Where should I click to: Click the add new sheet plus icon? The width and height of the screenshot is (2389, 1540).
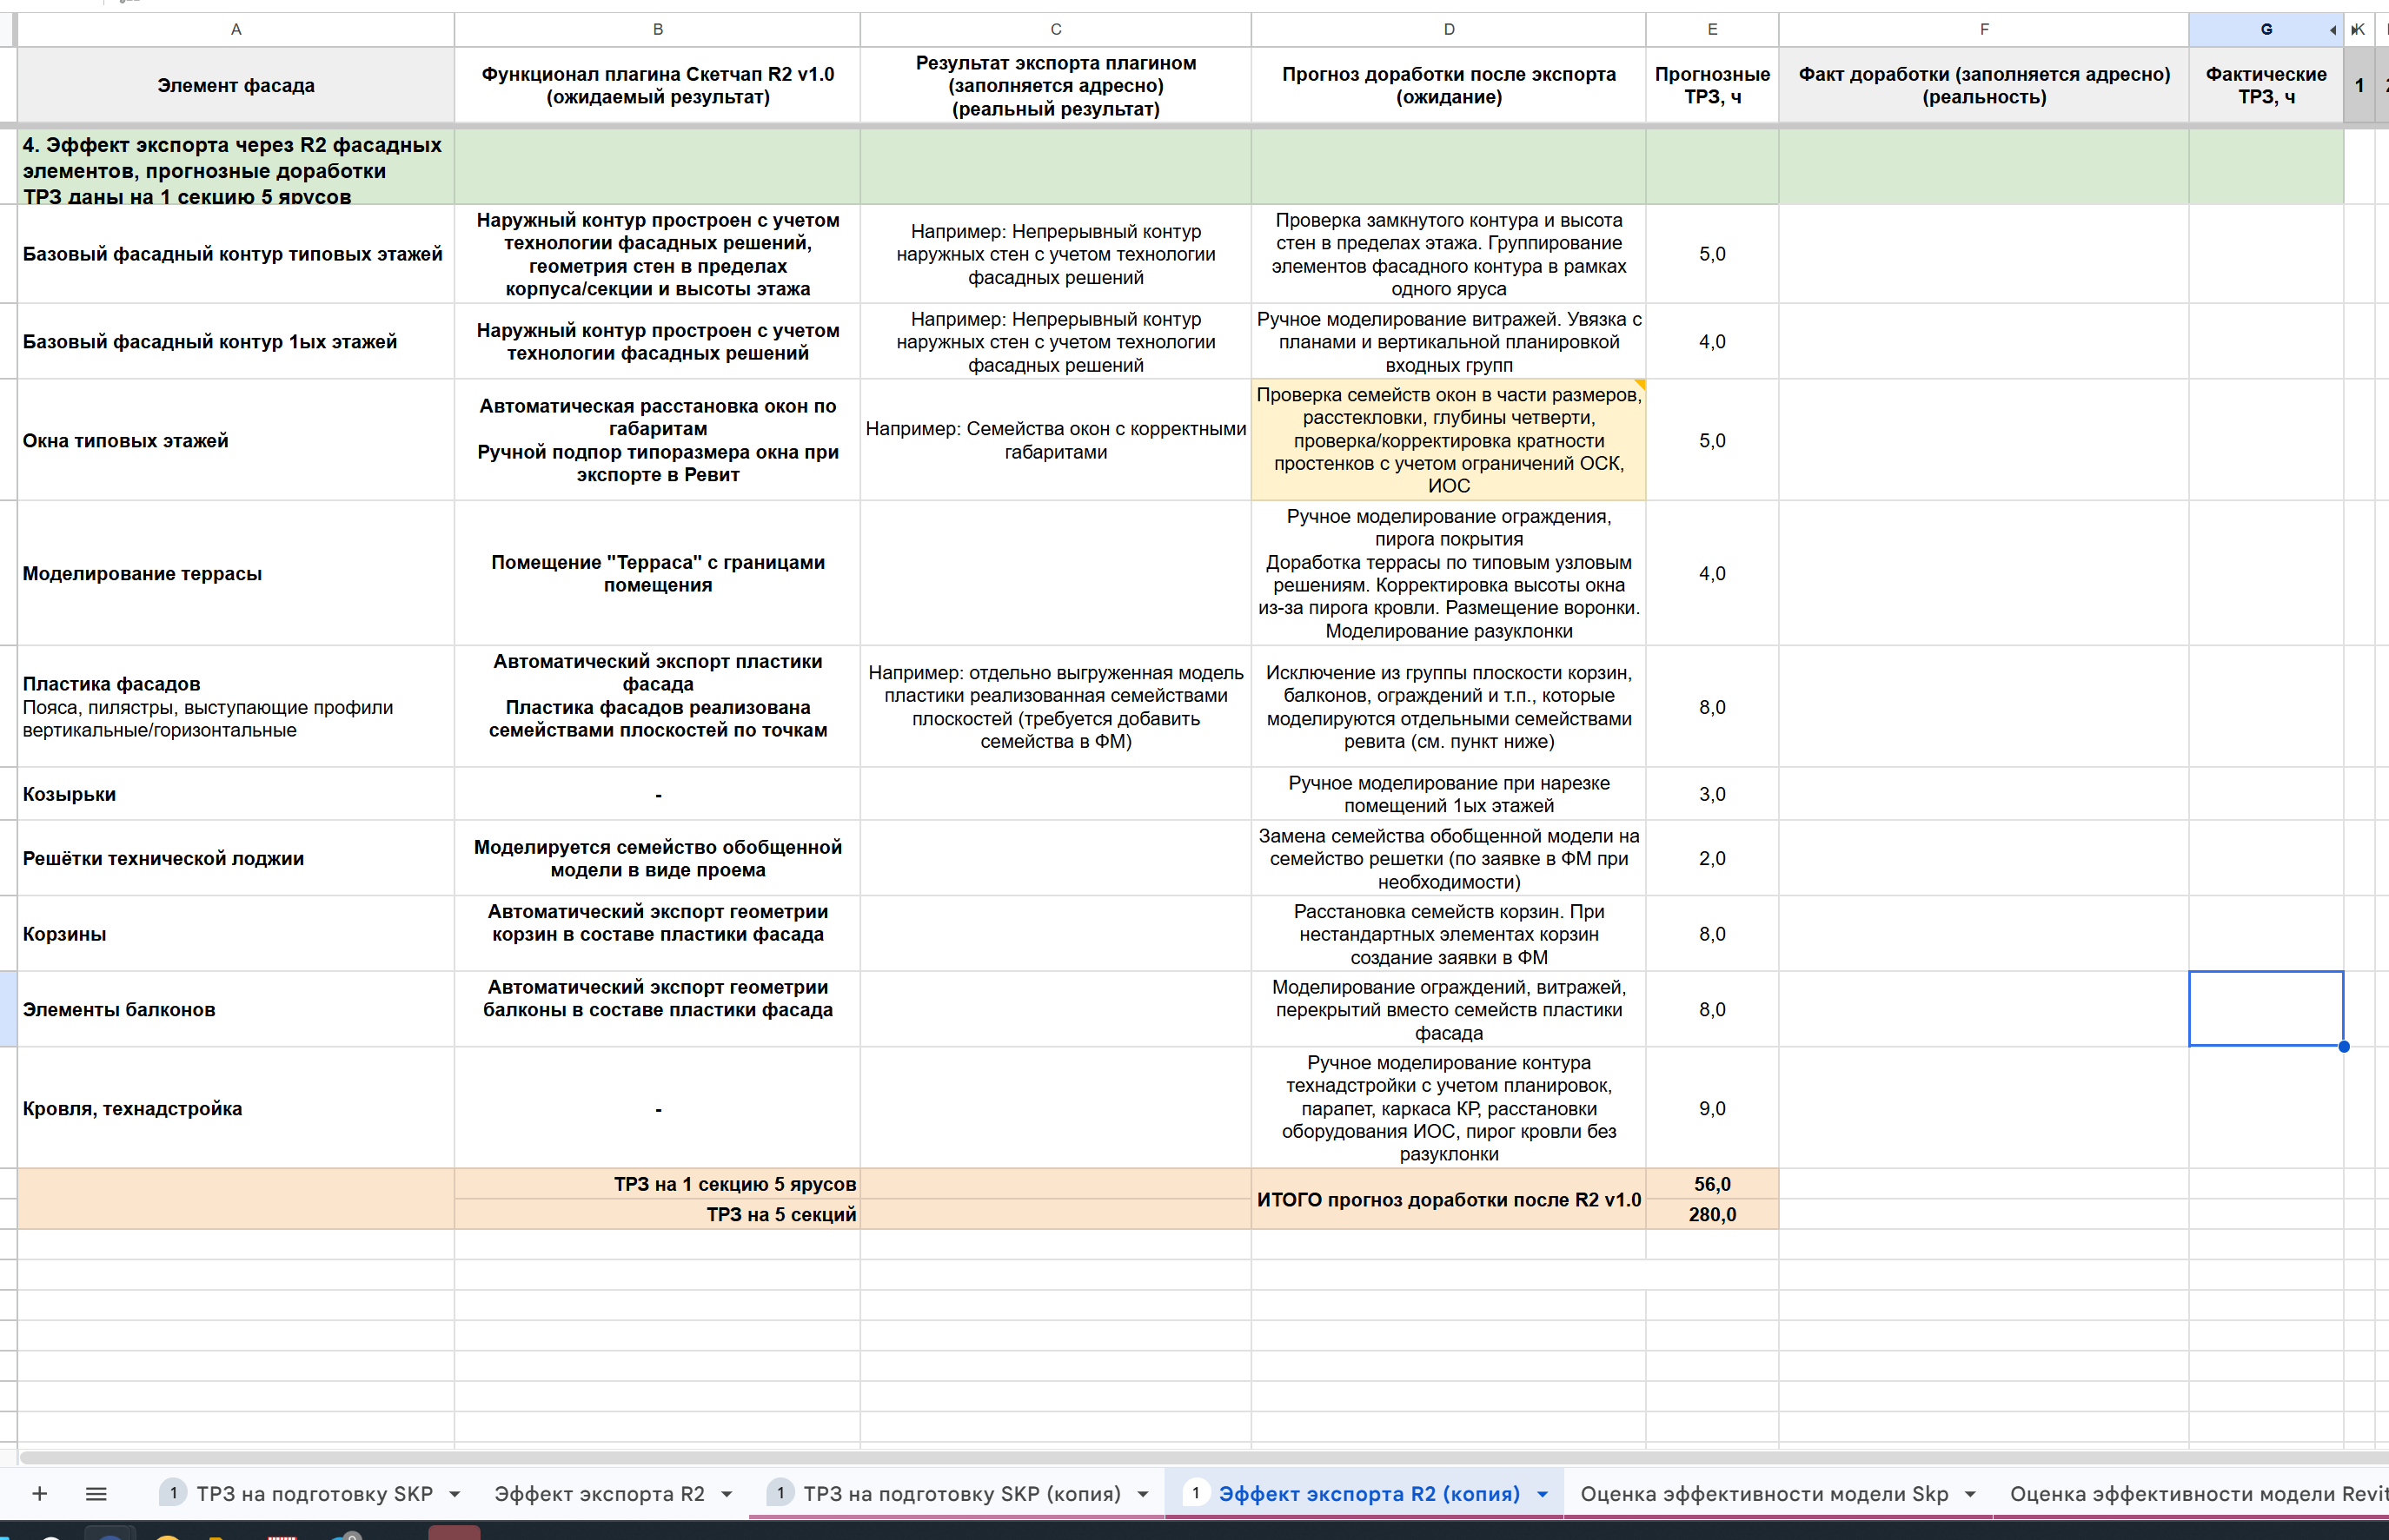pos(39,1494)
